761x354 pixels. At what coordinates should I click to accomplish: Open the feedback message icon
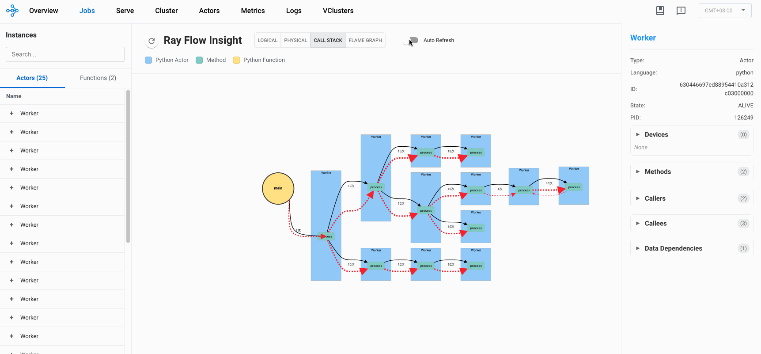pos(681,11)
